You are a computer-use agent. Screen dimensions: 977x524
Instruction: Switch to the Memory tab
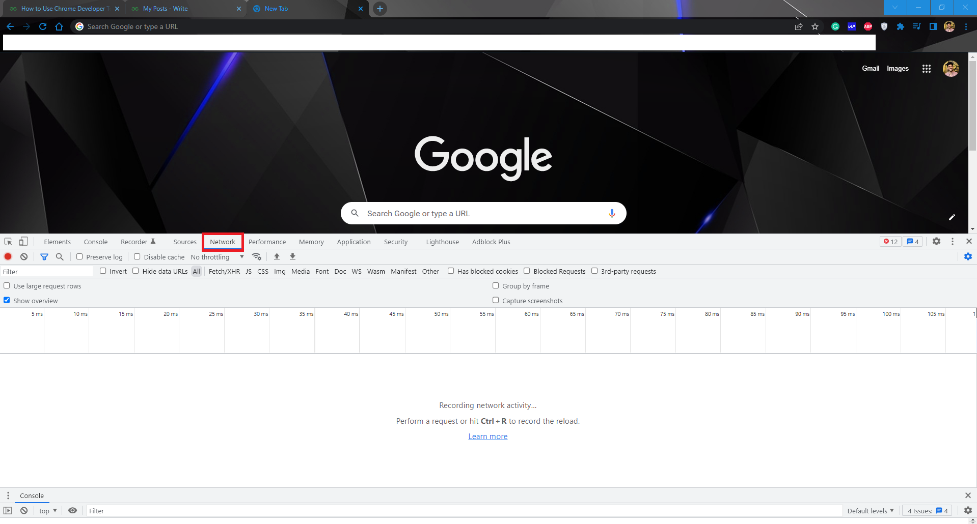coord(311,242)
